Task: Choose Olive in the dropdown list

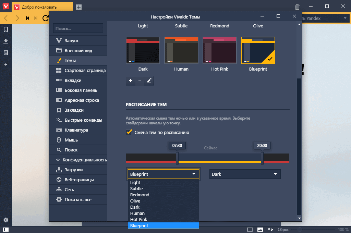Action: coord(163,201)
